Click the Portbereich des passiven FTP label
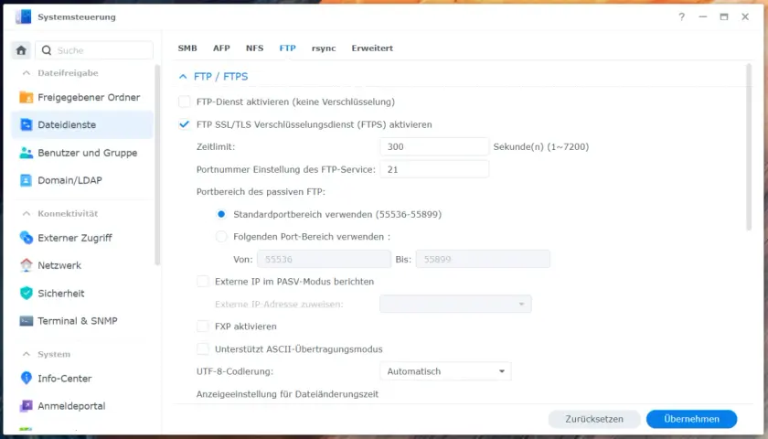 click(261, 191)
